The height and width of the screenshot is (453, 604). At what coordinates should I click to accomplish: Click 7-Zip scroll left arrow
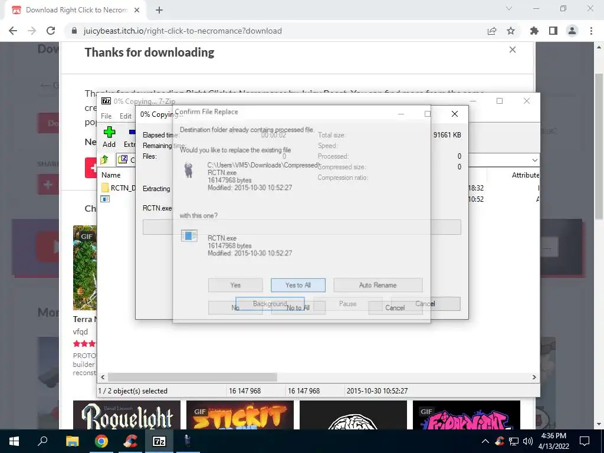tap(103, 377)
